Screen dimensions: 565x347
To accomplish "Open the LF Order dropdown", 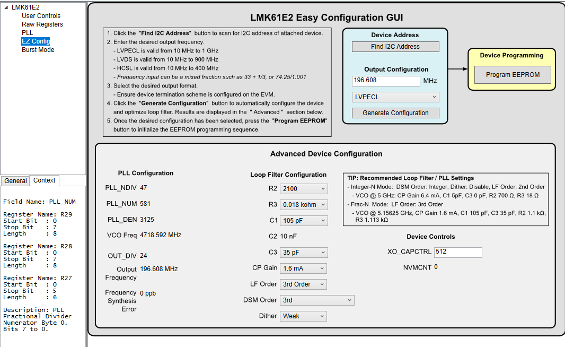I will point(304,284).
